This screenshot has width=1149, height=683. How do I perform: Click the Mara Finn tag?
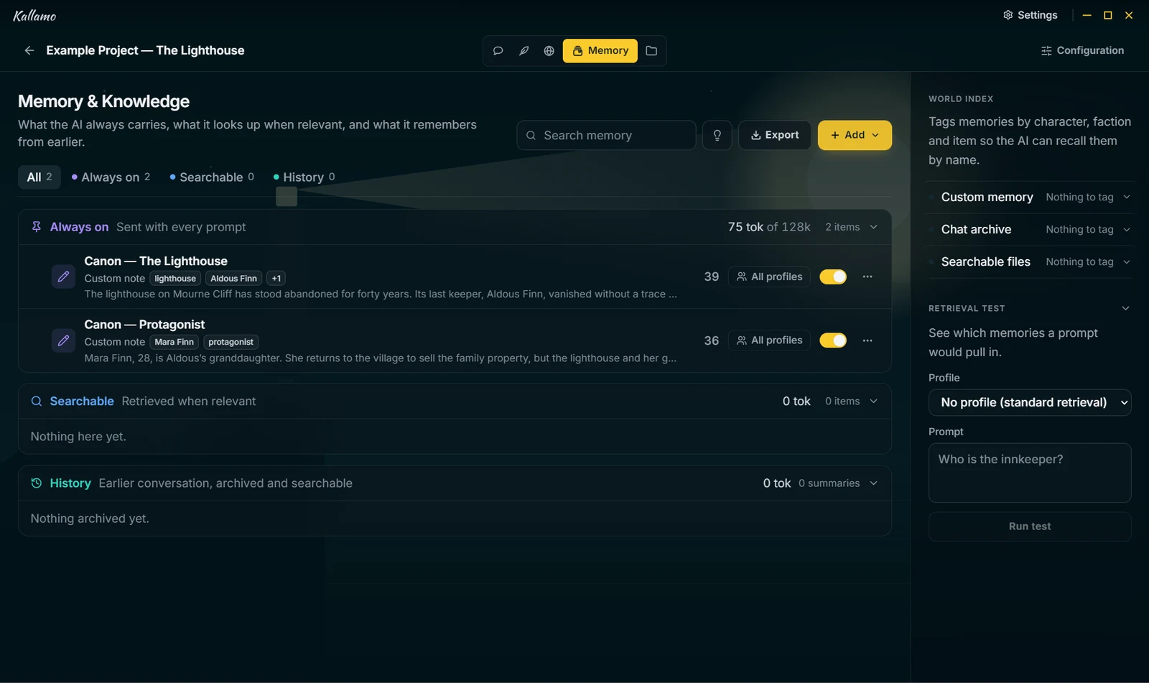pos(174,342)
